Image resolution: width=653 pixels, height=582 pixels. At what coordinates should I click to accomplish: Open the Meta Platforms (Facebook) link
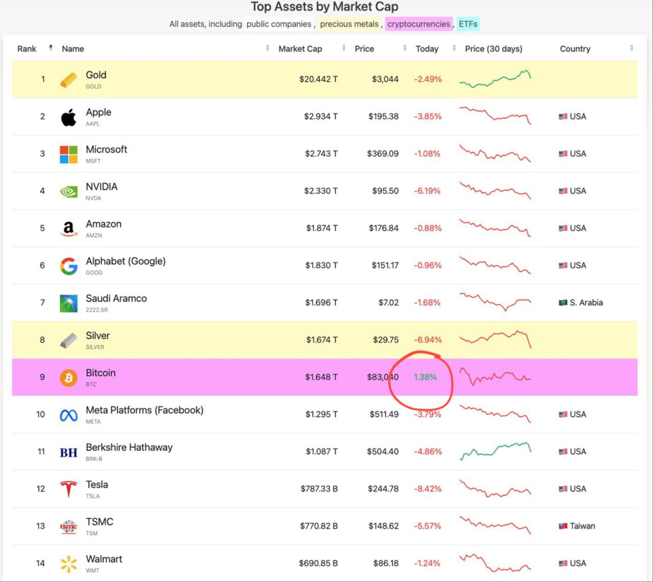pyautogui.click(x=144, y=410)
